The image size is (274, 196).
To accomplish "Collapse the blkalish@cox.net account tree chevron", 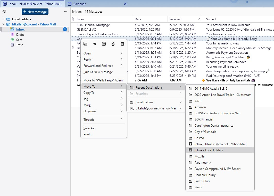I will tap(4, 24).
